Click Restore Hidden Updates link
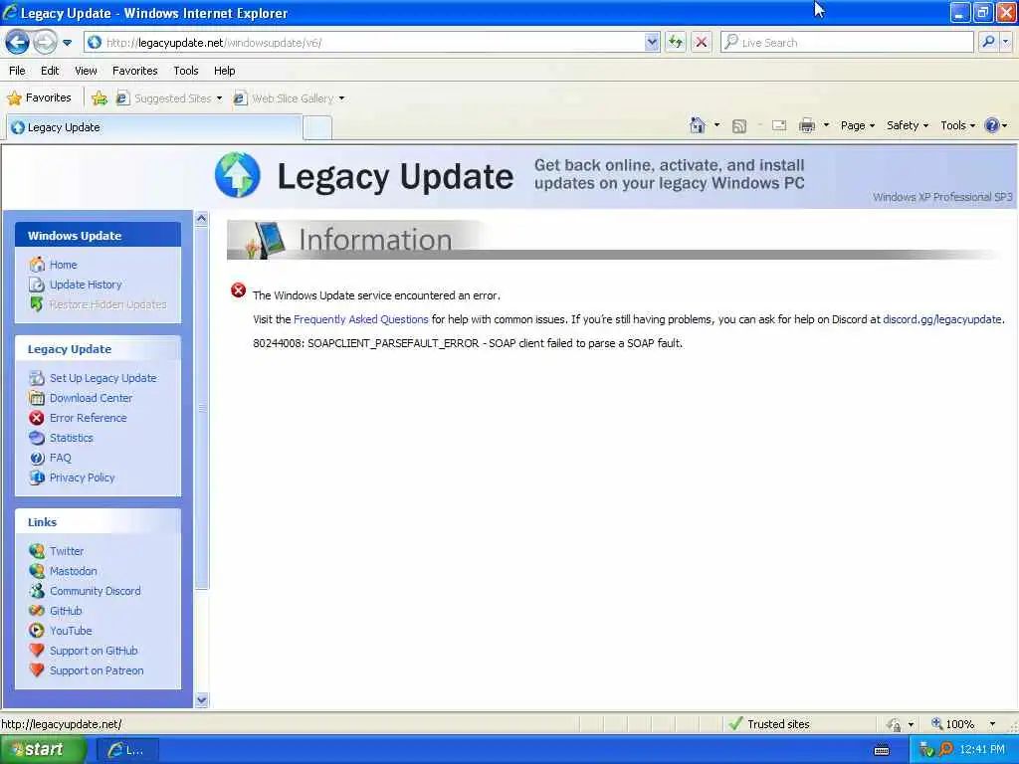This screenshot has height=764, width=1019. pos(107,304)
